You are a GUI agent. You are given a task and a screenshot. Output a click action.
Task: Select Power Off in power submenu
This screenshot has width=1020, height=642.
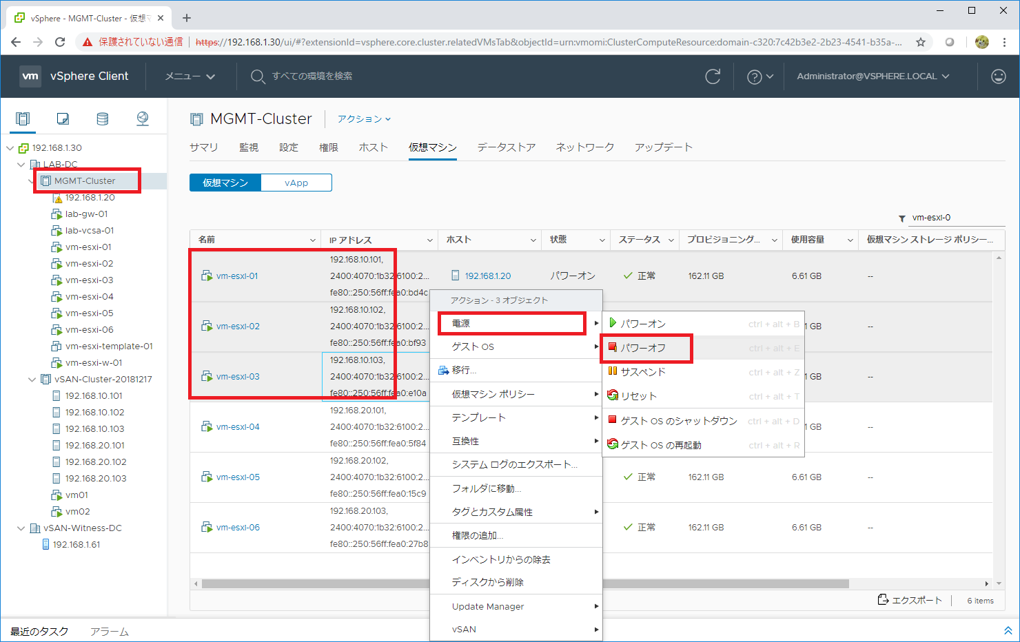pyautogui.click(x=703, y=348)
